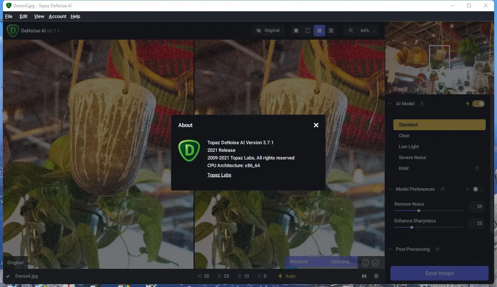497x287 pixels.
Task: Choose the side-by-side view icon
Action: pyautogui.click(x=319, y=31)
